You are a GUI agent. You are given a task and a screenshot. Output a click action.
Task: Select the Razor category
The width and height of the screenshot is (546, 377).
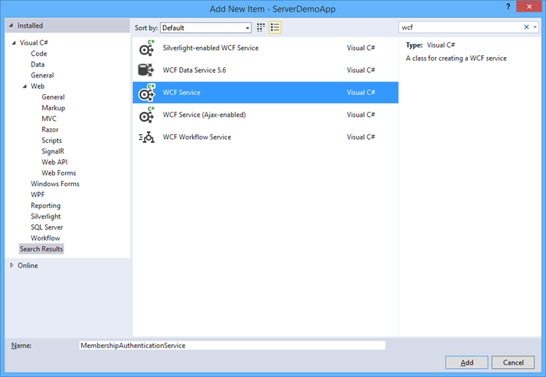tap(50, 129)
